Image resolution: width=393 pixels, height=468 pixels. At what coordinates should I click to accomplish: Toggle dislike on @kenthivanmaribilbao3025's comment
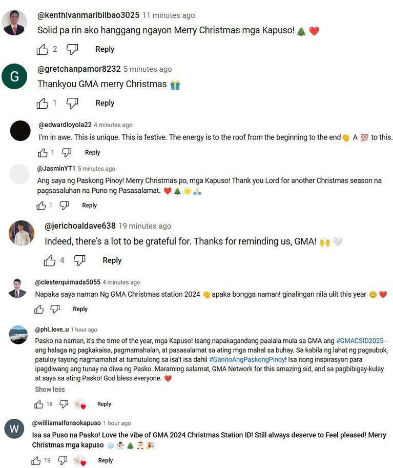72,49
